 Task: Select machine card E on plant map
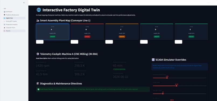pos(191,32)
